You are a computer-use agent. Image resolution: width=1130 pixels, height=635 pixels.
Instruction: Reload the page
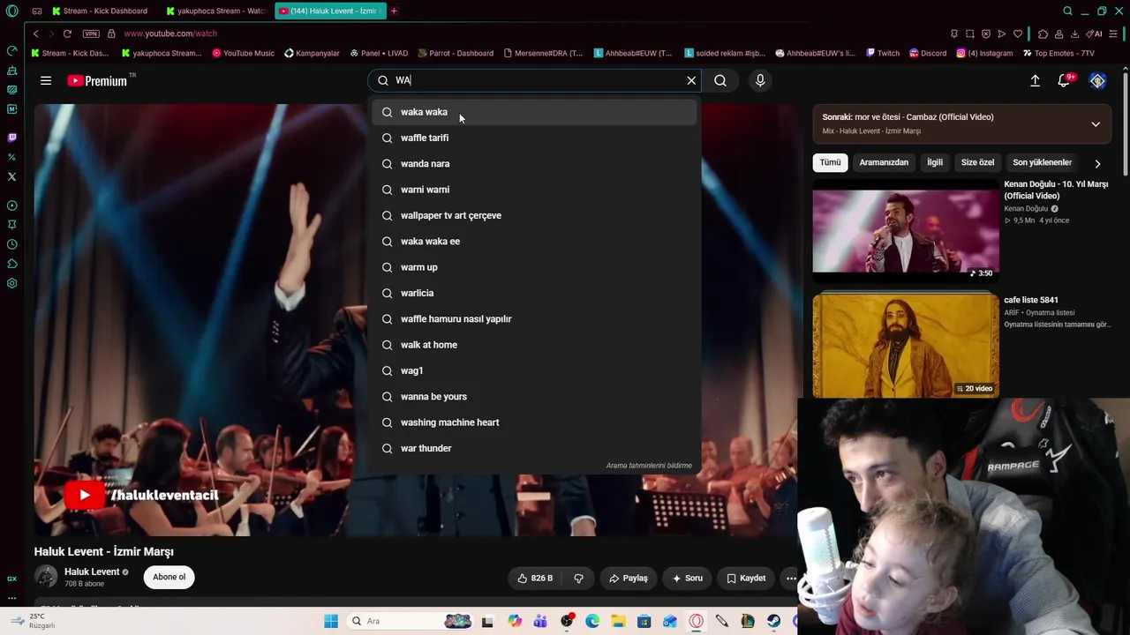click(67, 34)
